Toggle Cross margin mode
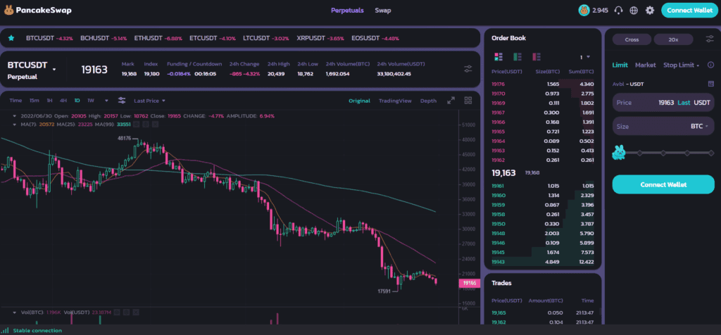Screen dimensions: 721x335 (632, 39)
